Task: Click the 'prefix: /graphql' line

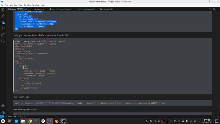Action: tap(32, 83)
